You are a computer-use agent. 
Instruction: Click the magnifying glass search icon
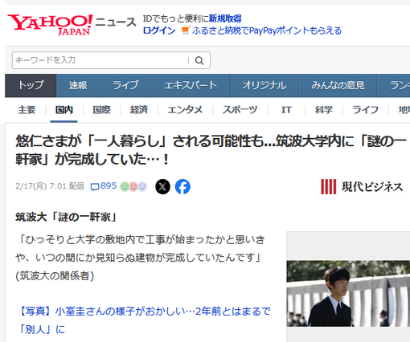click(199, 60)
